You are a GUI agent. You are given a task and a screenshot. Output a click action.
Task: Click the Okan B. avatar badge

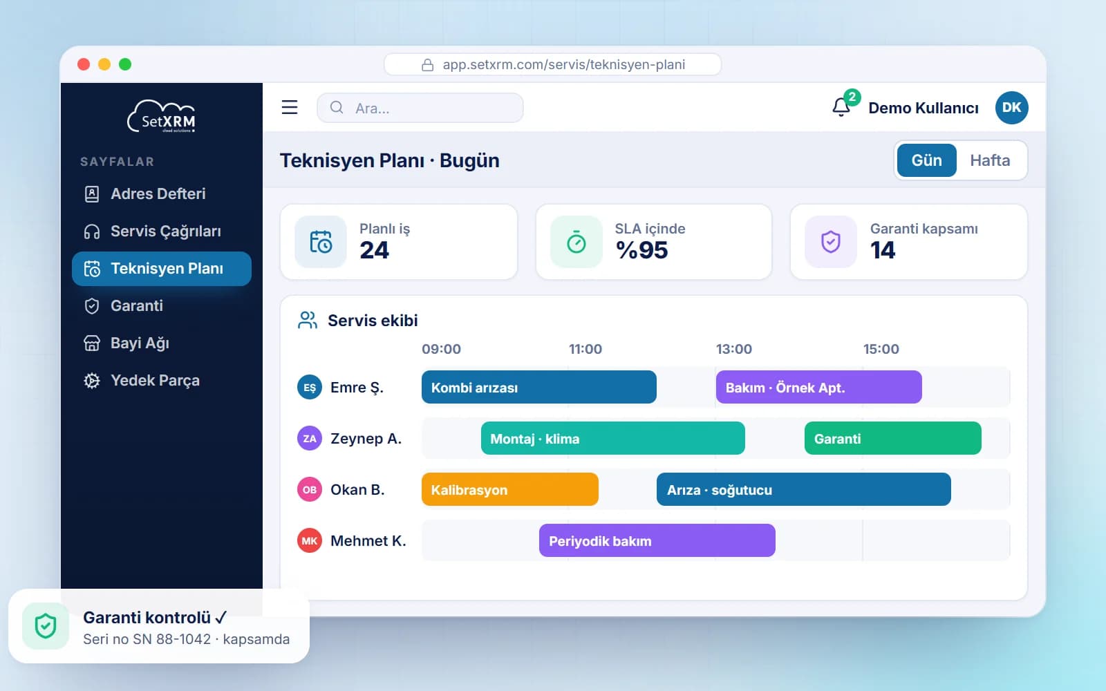coord(310,490)
